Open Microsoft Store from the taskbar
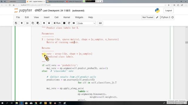The image size is (188, 105). pyautogui.click(x=26, y=103)
